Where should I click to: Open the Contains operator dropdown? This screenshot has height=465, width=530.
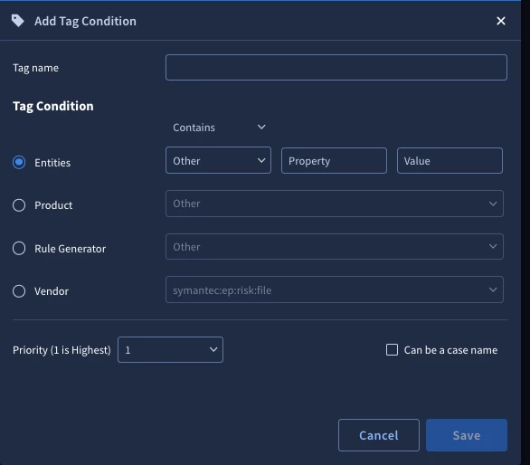pos(218,128)
